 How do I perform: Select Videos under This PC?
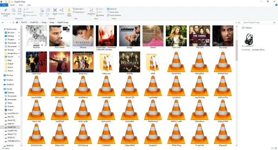[10, 110]
